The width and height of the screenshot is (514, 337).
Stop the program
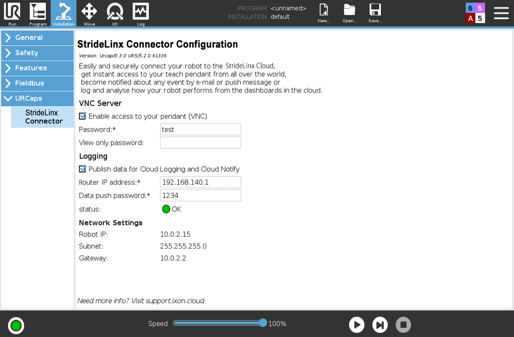403,325
